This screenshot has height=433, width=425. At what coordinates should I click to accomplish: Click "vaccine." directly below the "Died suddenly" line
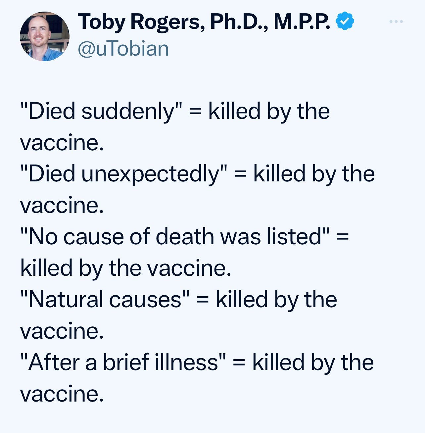[x=62, y=143]
